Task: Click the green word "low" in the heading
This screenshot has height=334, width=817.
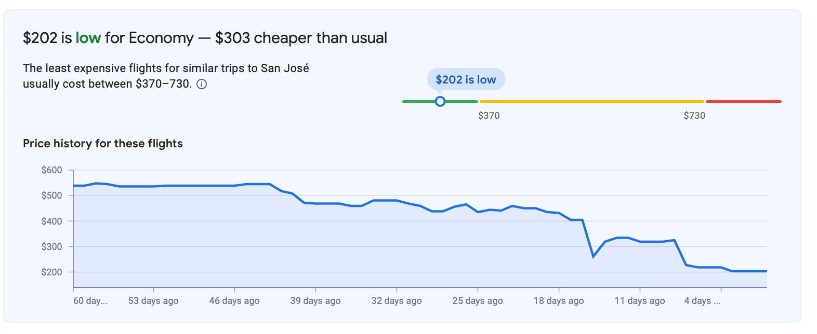Action: [x=88, y=38]
